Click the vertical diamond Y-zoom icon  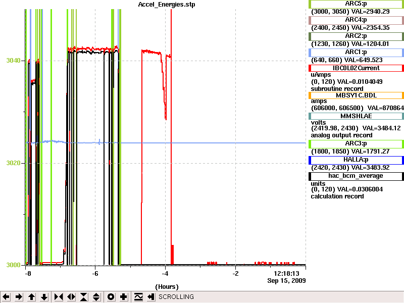[96, 297]
